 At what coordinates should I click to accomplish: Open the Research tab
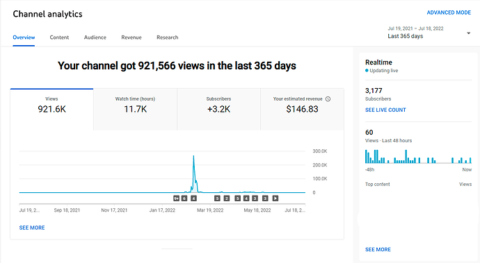tap(168, 37)
